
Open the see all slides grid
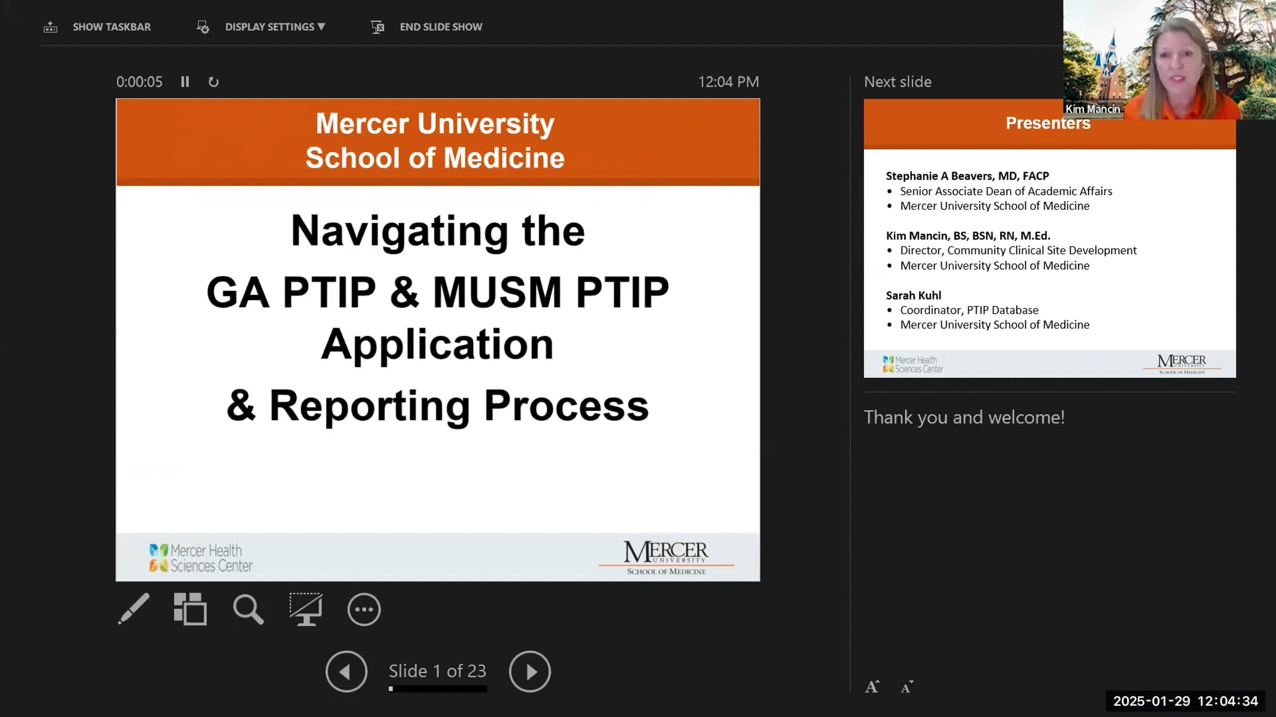(190, 609)
